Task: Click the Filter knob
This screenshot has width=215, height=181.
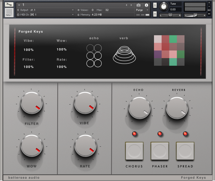Action: [32, 103]
